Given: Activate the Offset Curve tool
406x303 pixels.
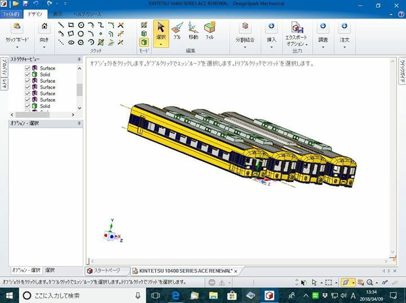Looking at the screenshot, I should click(111, 34).
